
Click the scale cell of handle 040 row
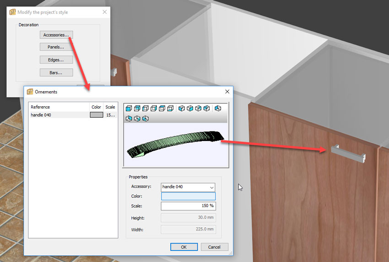pos(111,115)
